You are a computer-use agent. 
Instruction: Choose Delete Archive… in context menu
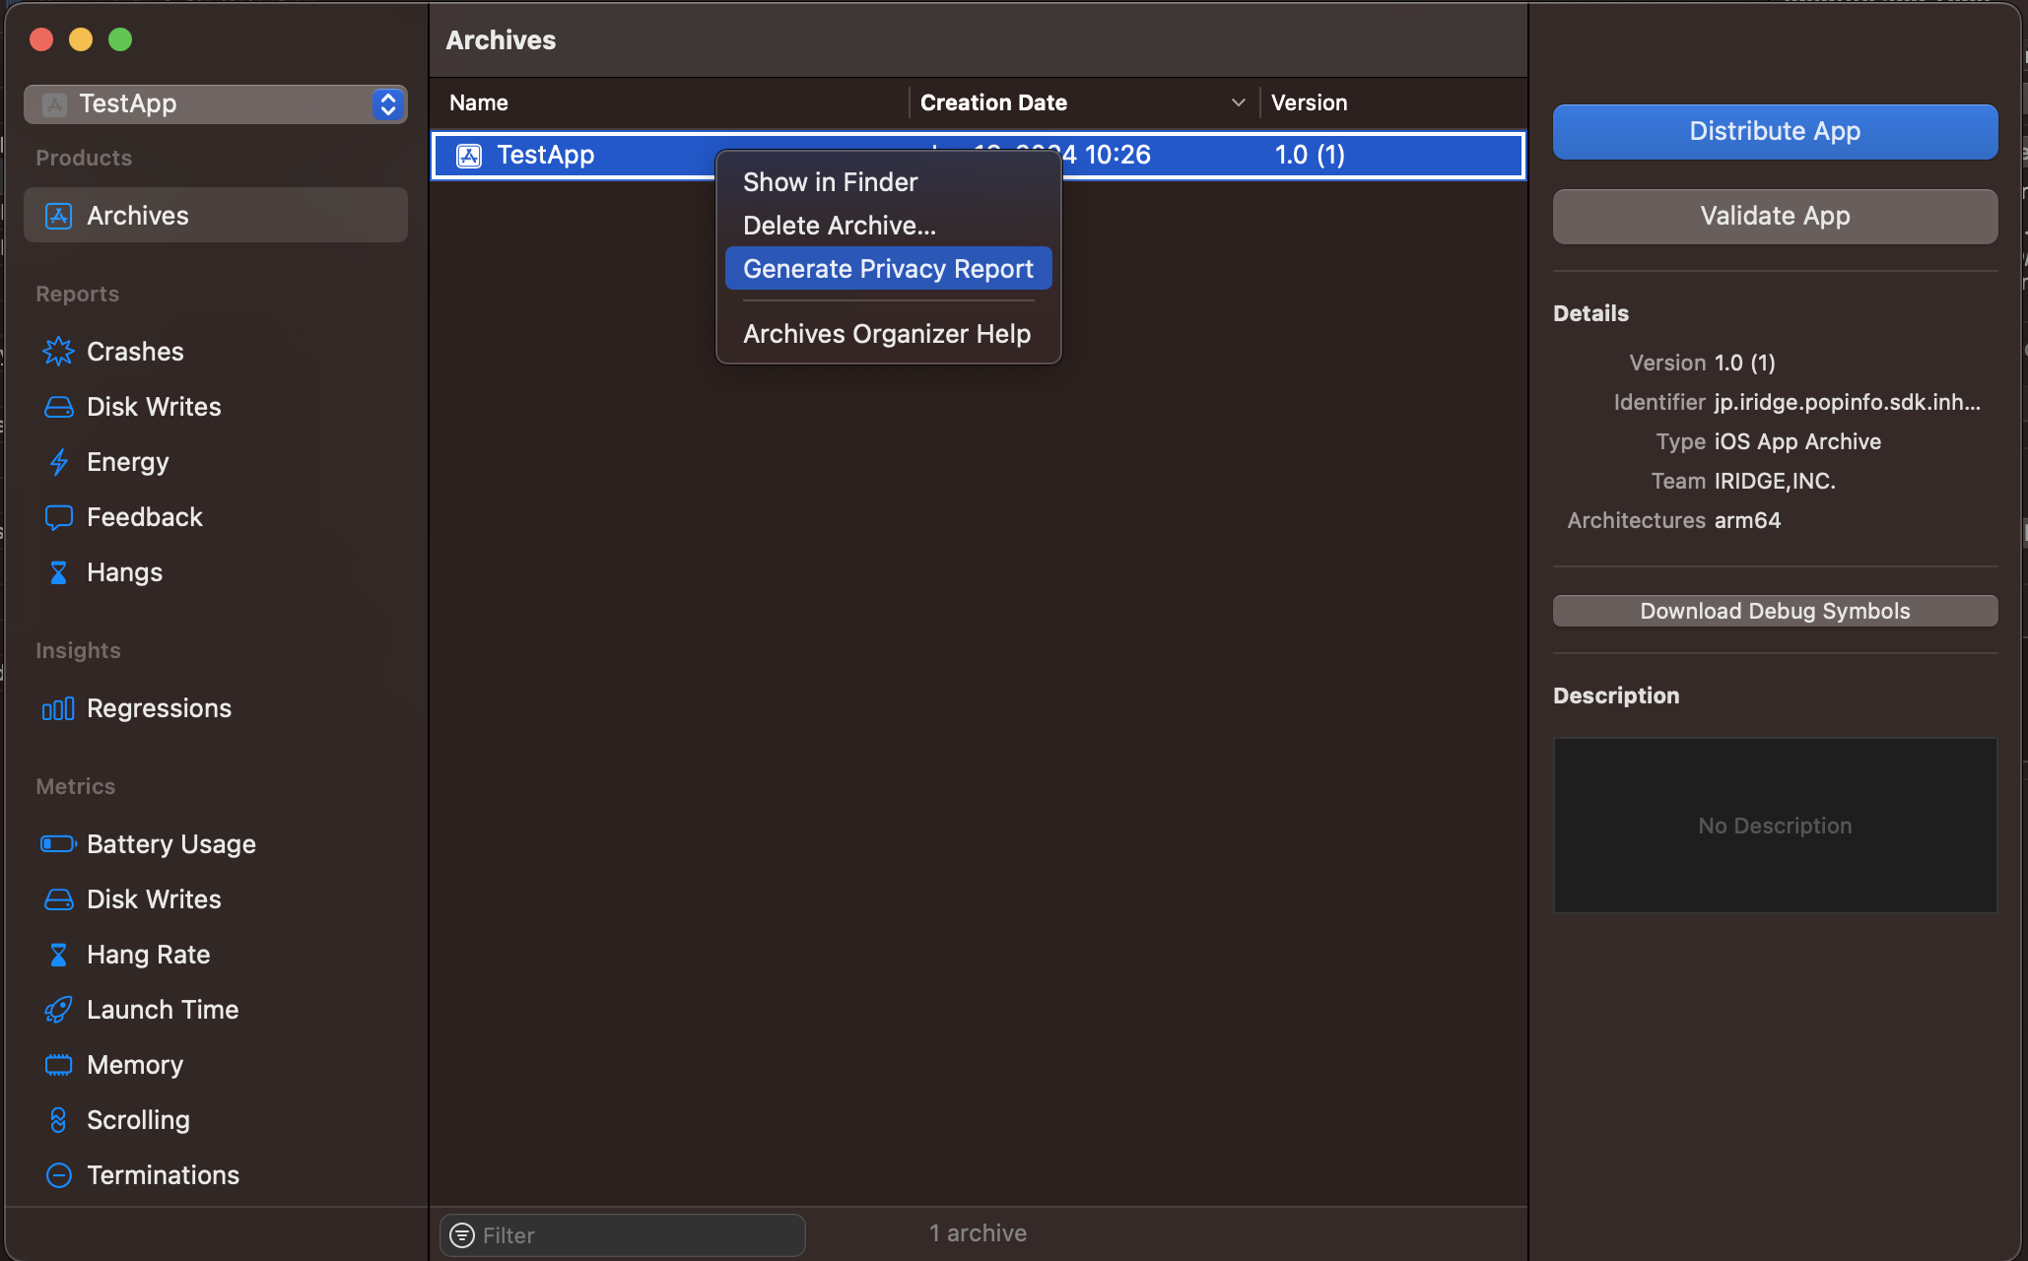click(839, 226)
